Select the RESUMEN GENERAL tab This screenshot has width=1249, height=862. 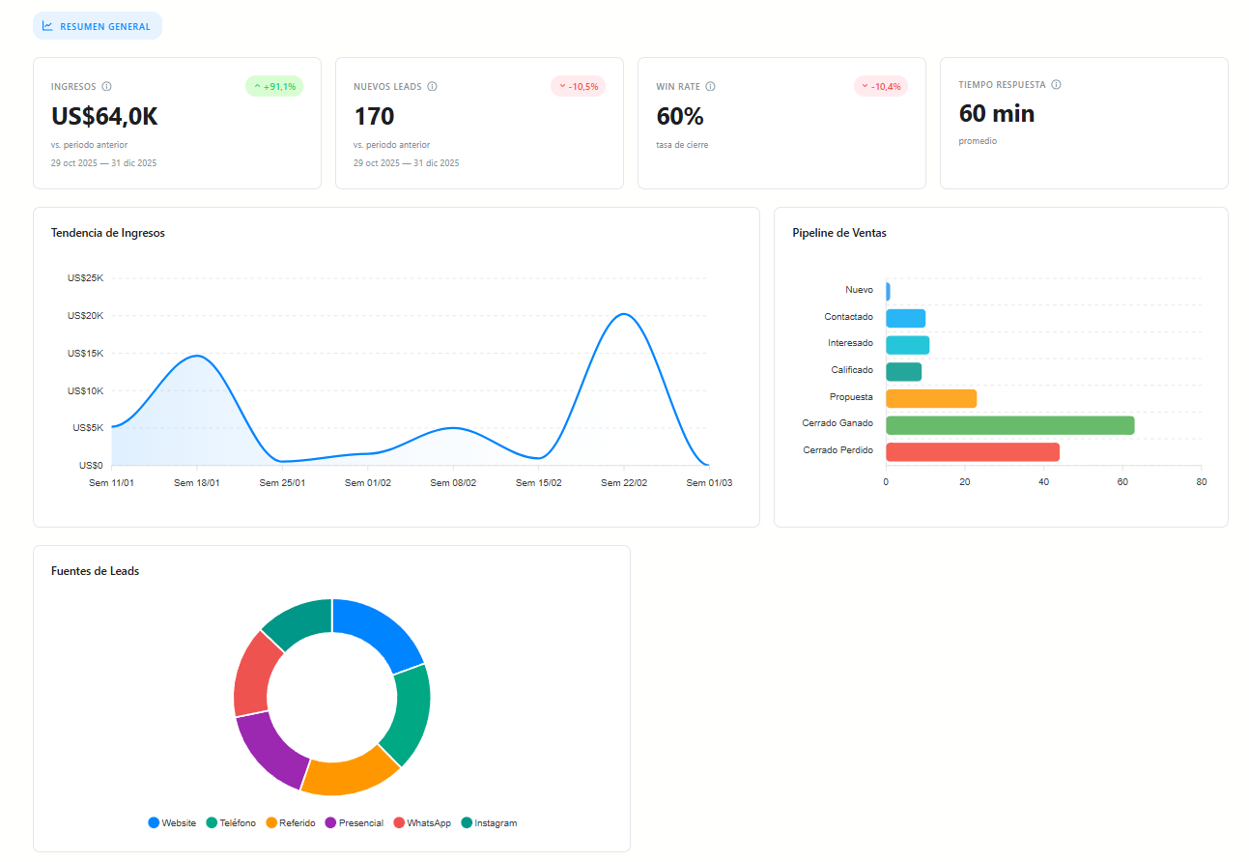98,25
